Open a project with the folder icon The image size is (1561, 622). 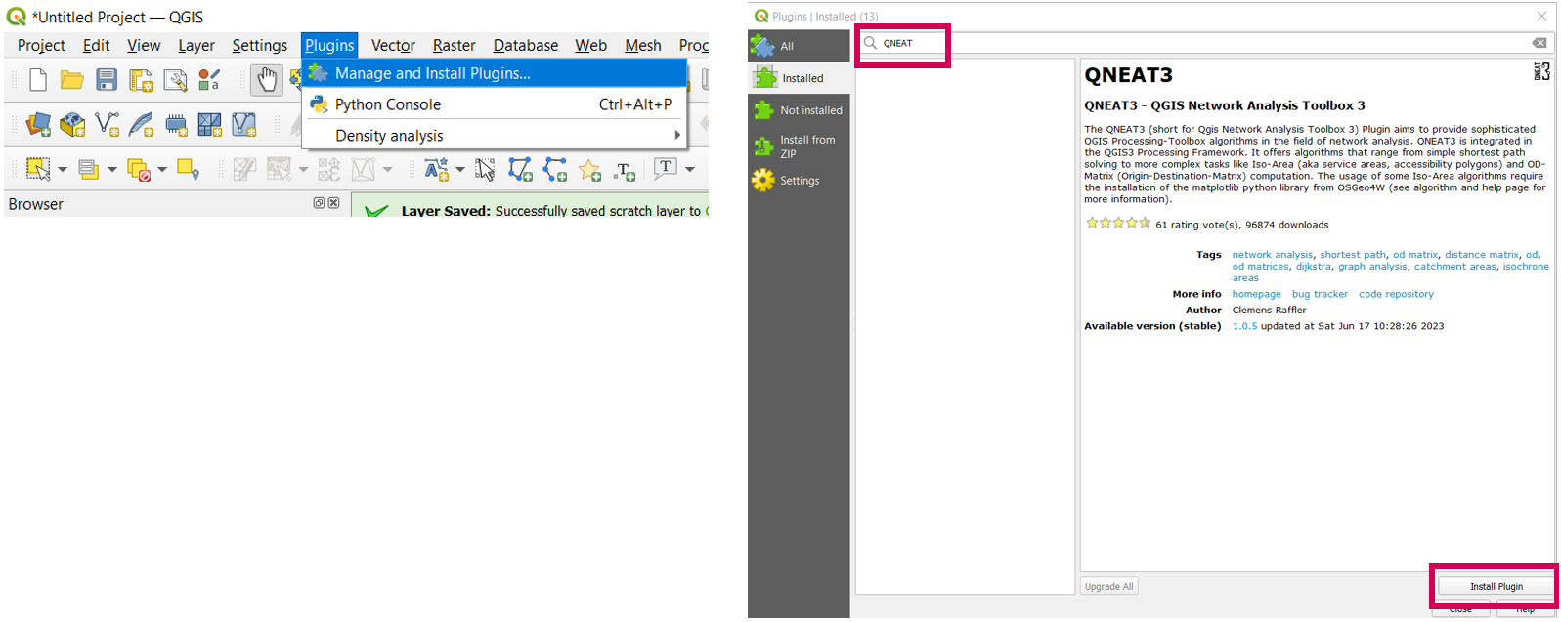click(71, 80)
